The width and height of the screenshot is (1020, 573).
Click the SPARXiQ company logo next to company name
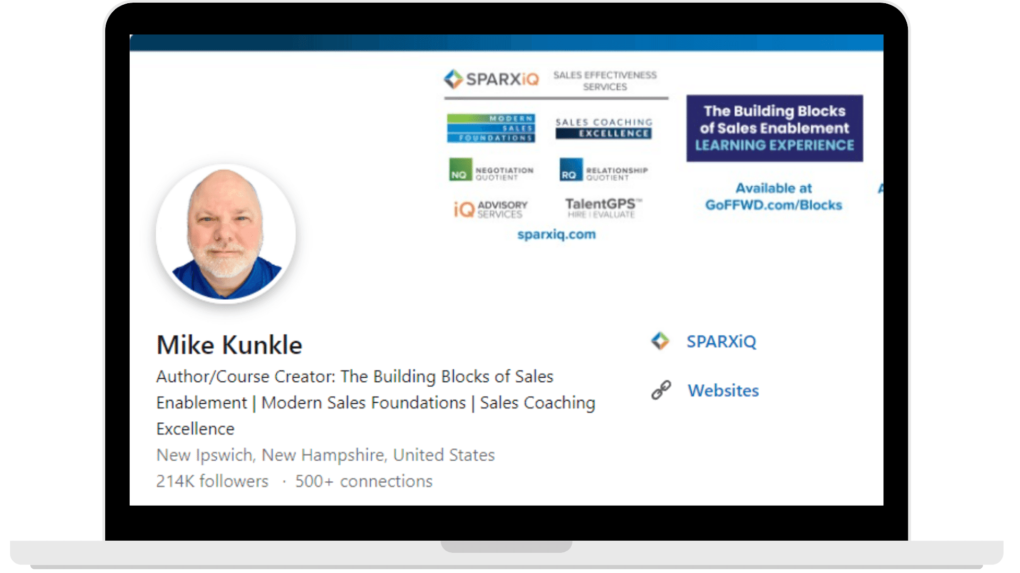click(661, 341)
